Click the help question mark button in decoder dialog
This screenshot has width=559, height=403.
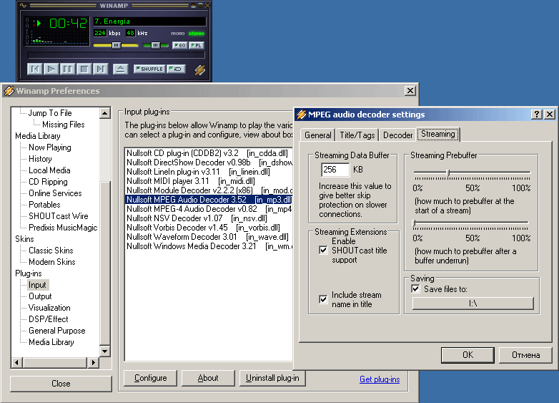(x=537, y=115)
